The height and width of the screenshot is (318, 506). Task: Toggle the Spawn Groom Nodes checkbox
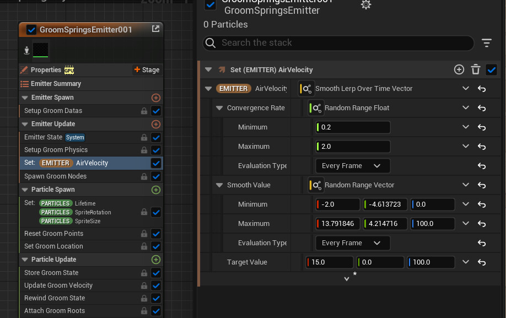pos(156,176)
